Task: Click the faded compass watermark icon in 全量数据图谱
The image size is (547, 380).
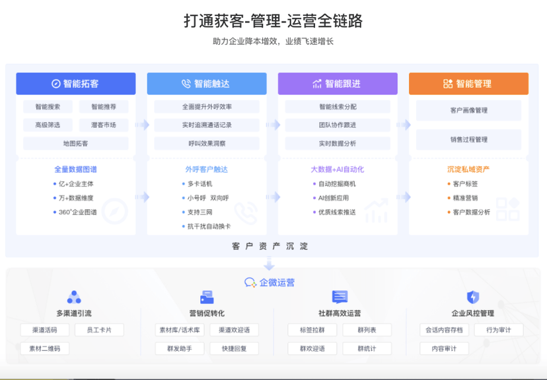Action: tap(115, 211)
